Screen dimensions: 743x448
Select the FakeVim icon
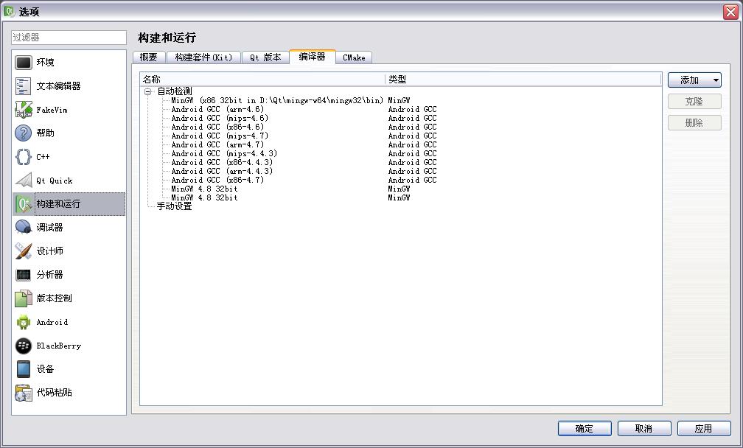[24, 109]
